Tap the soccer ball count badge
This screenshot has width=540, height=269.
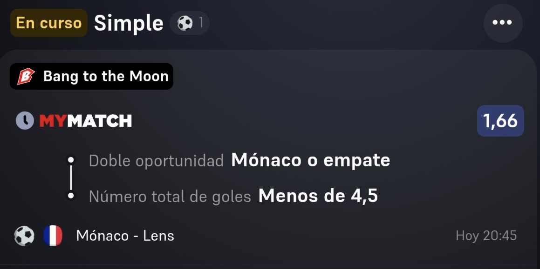pyautogui.click(x=190, y=23)
